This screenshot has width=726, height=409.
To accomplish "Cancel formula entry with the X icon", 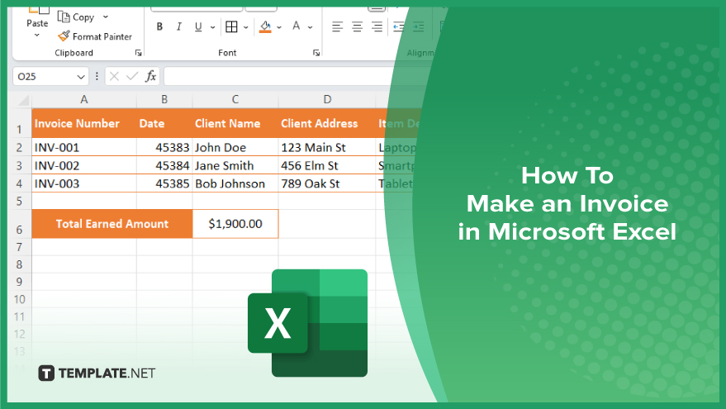I will click(x=114, y=76).
